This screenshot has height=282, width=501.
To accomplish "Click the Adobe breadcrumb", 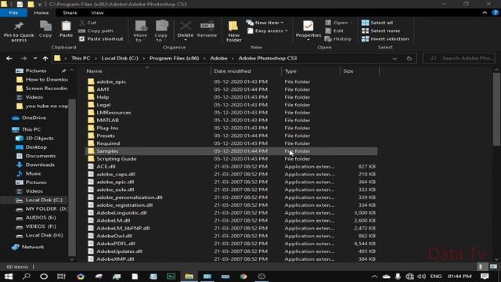I will tap(219, 58).
